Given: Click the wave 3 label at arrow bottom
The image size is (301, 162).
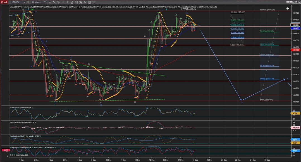Looking at the screenshot, I should (242, 102).
